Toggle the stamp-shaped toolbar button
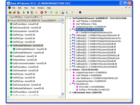The height and width of the screenshot is (105, 140). click(63, 13)
